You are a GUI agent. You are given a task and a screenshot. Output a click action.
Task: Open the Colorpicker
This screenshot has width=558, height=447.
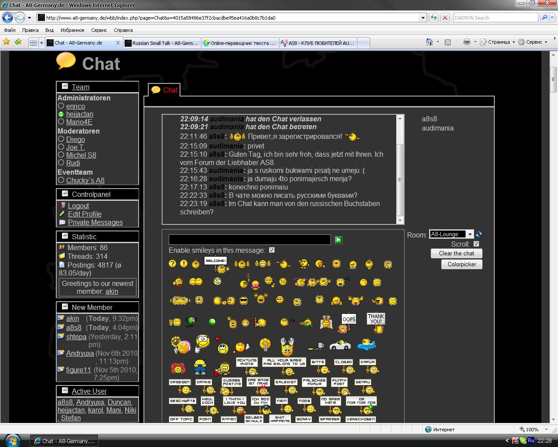coord(462,264)
